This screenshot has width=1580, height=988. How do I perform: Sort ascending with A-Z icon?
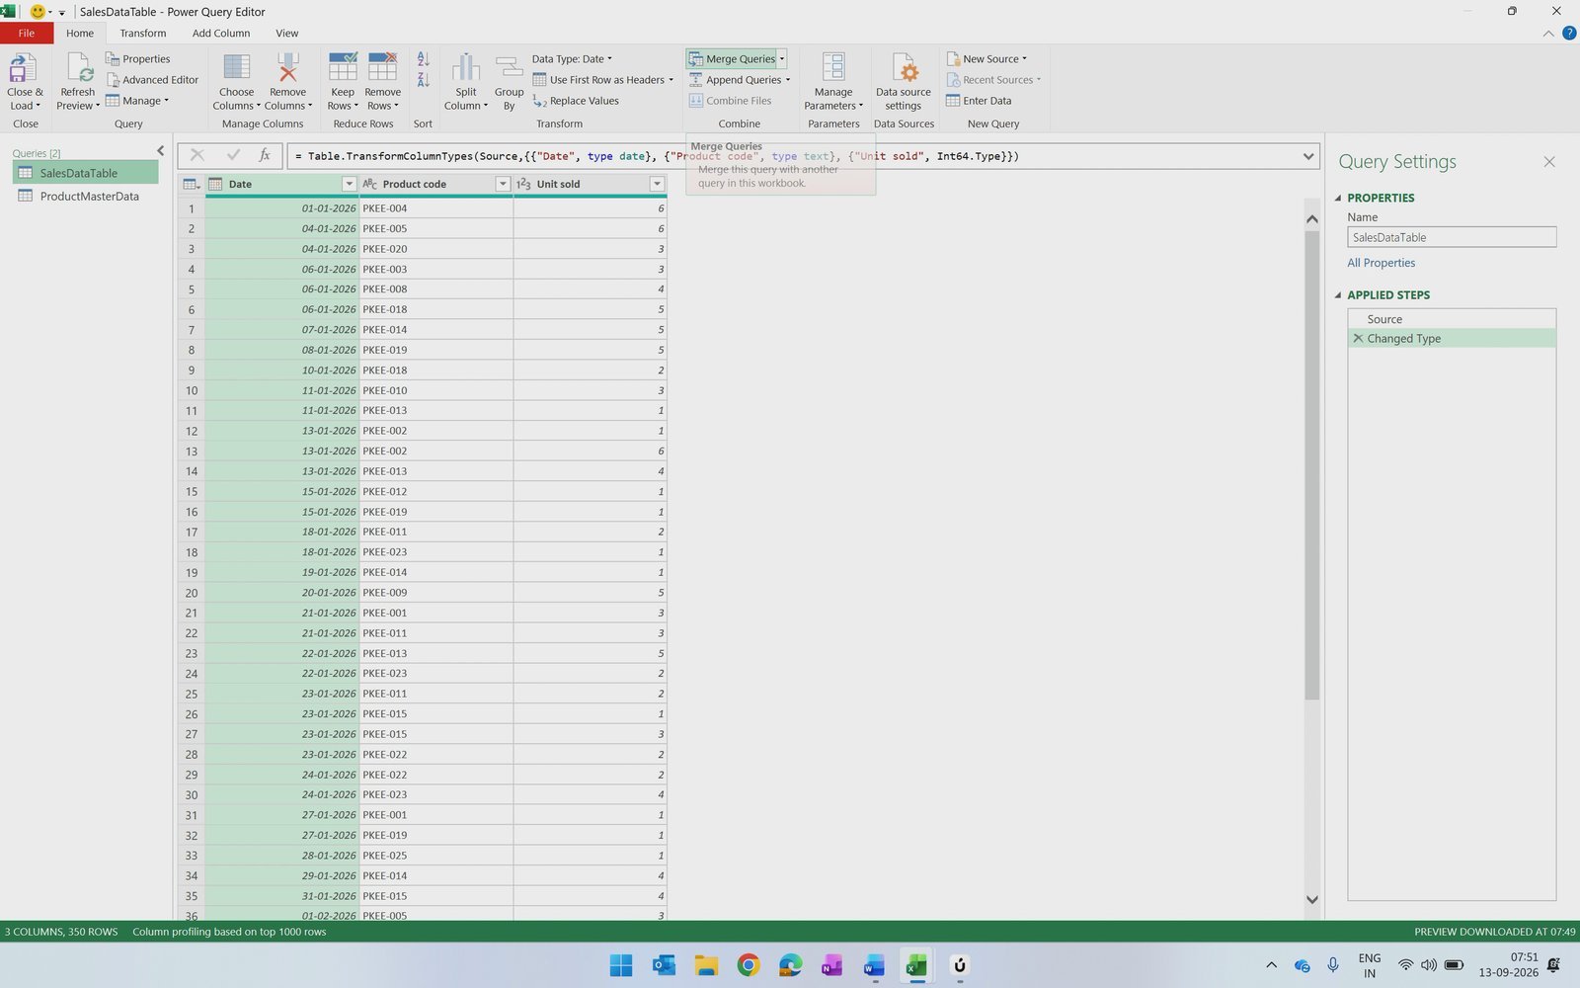point(424,59)
